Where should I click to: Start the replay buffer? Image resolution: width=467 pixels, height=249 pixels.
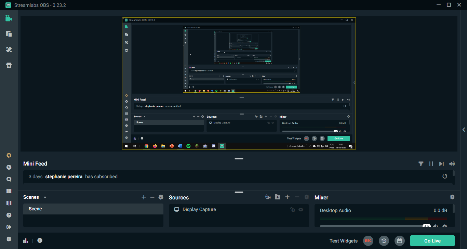coord(384,241)
